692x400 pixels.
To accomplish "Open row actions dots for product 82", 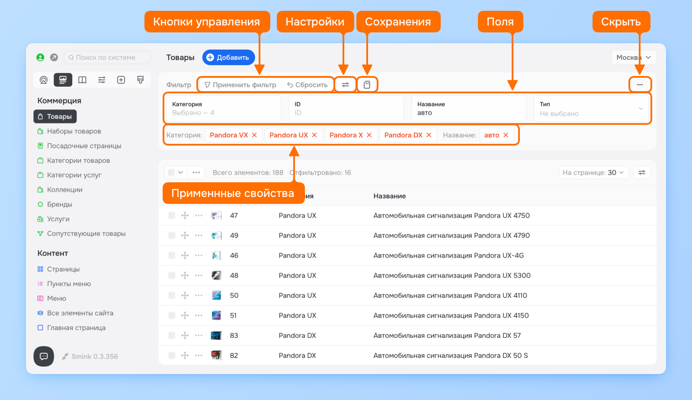I will click(199, 356).
